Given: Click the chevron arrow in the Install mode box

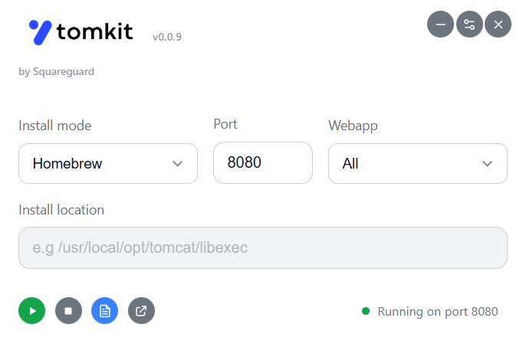Looking at the screenshot, I should tap(178, 164).
